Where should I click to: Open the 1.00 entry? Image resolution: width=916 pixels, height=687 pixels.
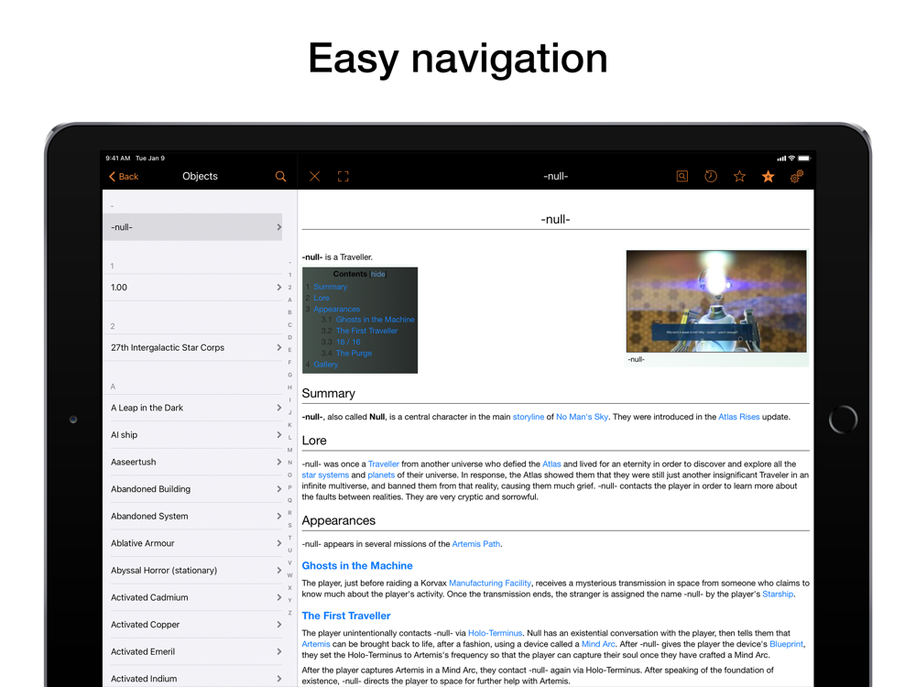192,288
